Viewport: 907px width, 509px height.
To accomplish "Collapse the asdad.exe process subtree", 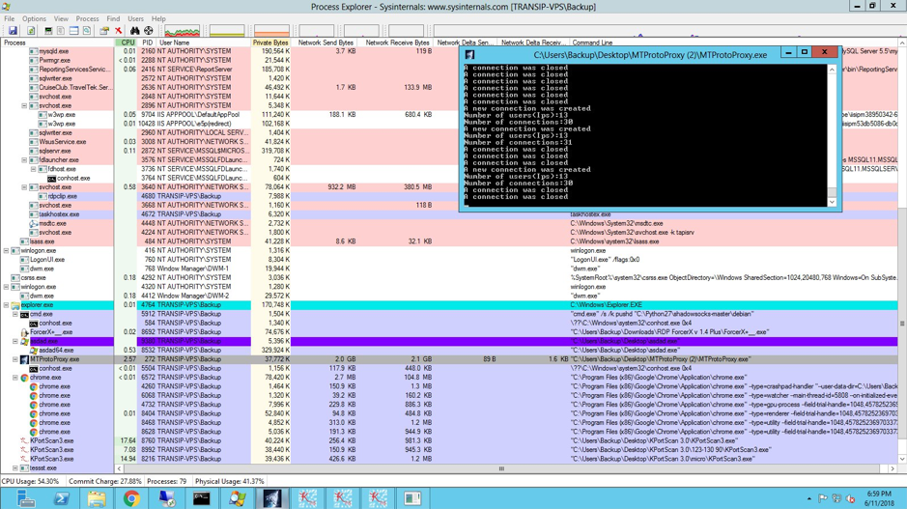I will [15, 341].
